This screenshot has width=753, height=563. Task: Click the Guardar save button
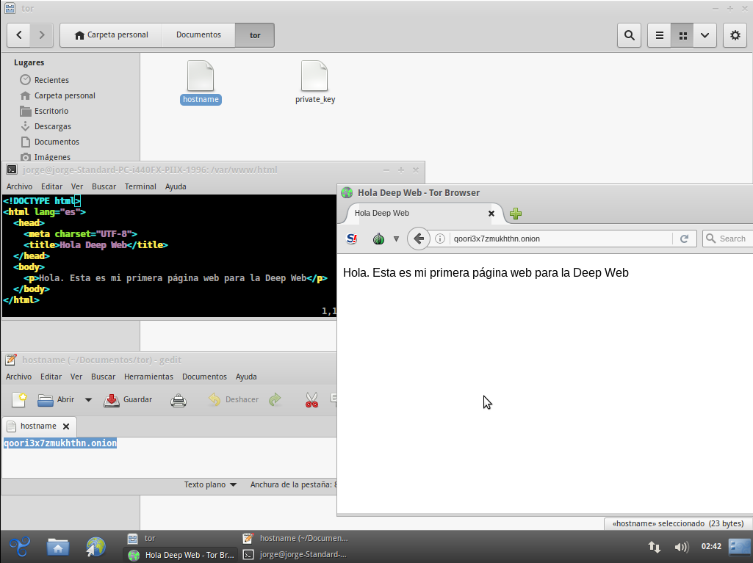click(x=129, y=400)
